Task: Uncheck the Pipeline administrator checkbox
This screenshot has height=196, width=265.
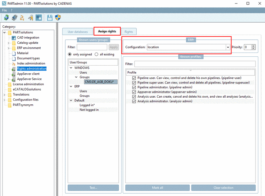Action: pos(134,87)
